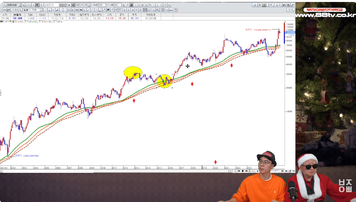Click the 현재가 current price header
This screenshot has width=356, height=202.
pos(17,15)
